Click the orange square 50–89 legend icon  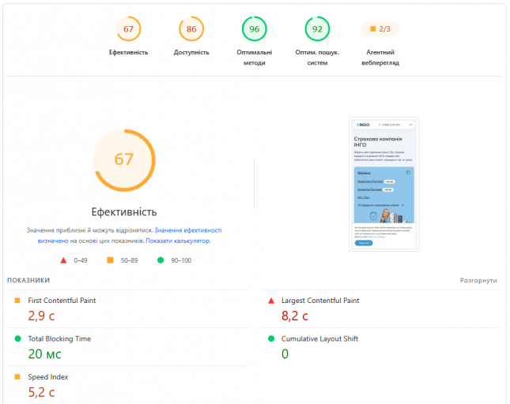point(110,260)
